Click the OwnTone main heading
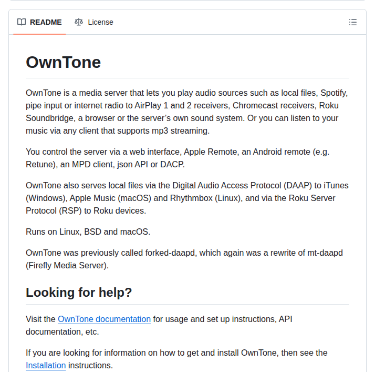 click(64, 62)
